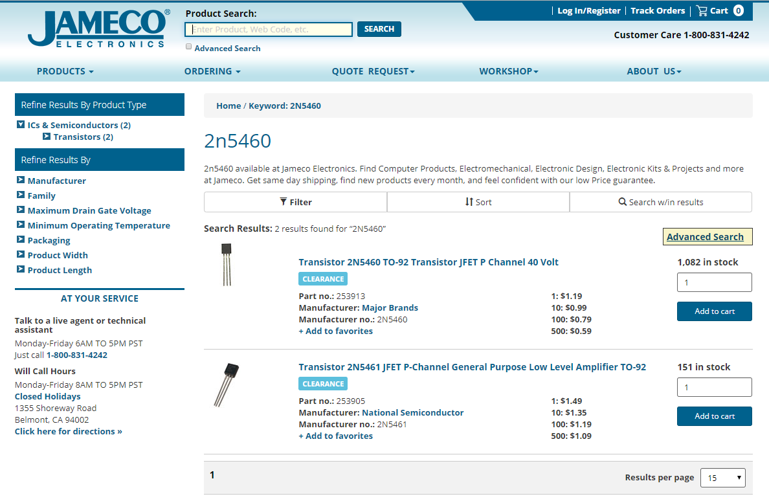The height and width of the screenshot is (503, 769).
Task: Focus the Product Search input field
Action: 269,29
